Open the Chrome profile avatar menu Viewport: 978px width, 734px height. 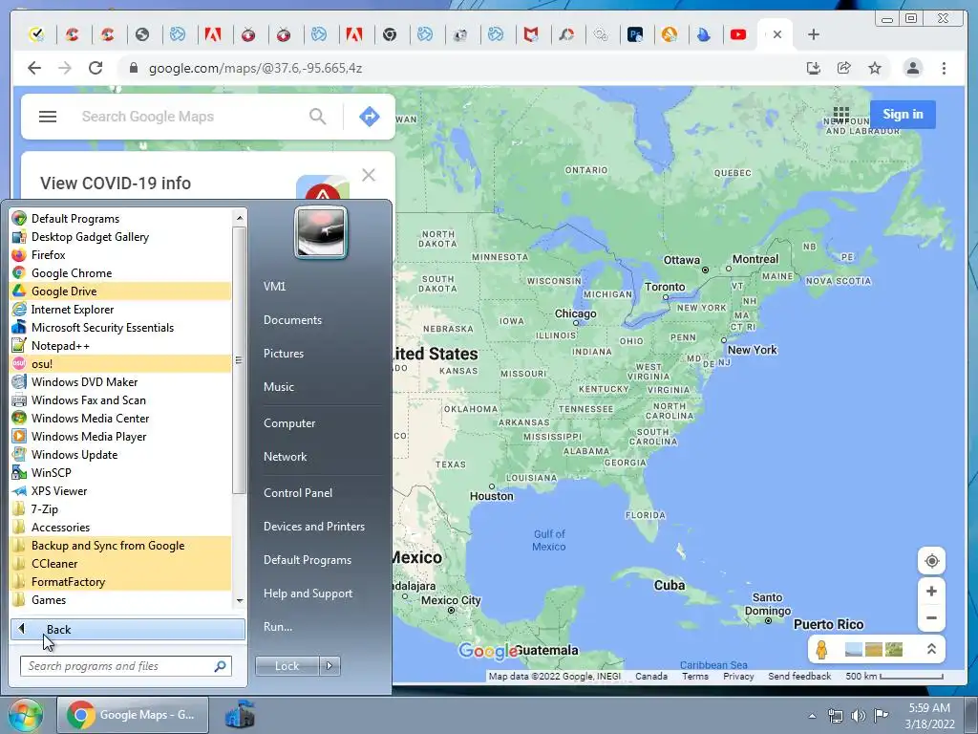(912, 68)
